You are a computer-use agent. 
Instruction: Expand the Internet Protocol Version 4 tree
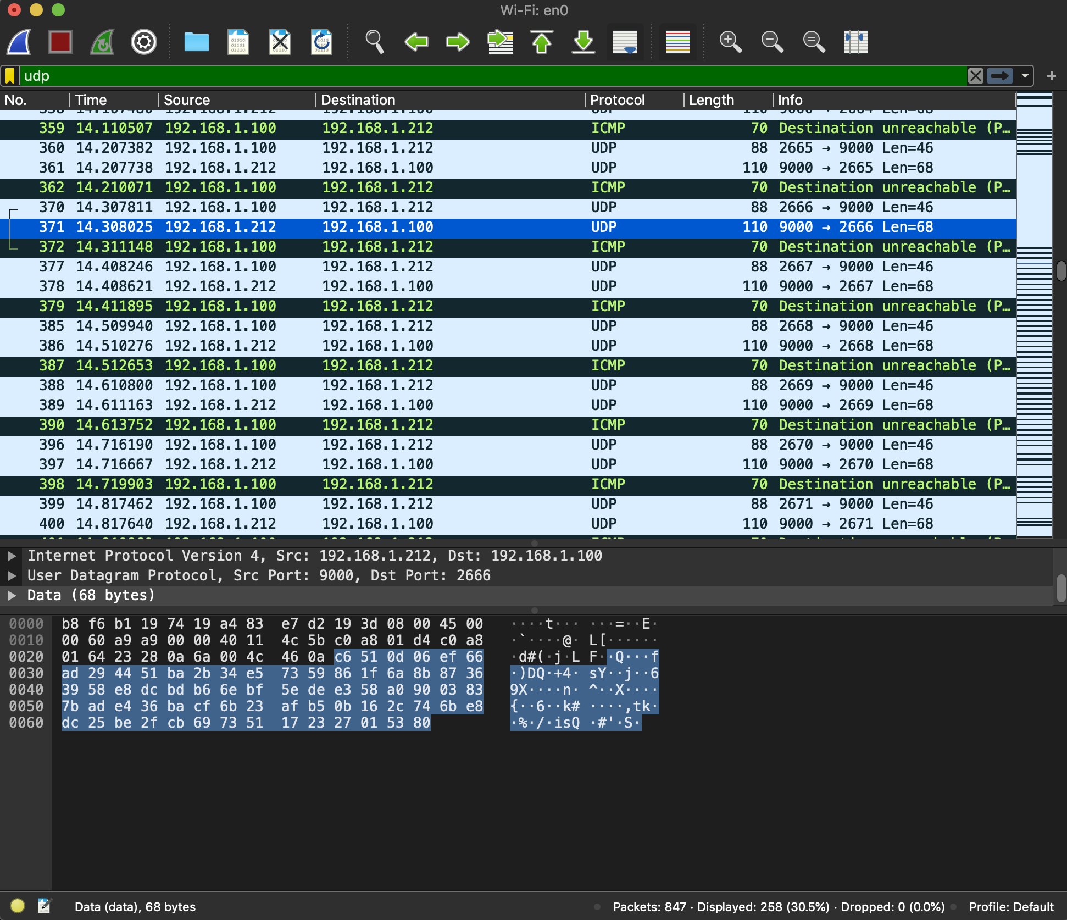coord(12,556)
